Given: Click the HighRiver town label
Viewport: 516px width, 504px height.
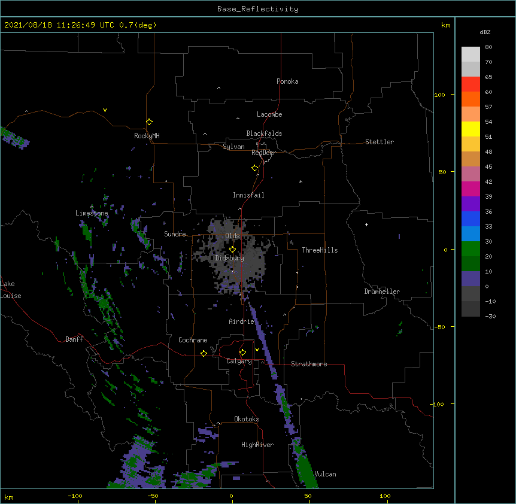Looking at the screenshot, I should click(x=257, y=445).
